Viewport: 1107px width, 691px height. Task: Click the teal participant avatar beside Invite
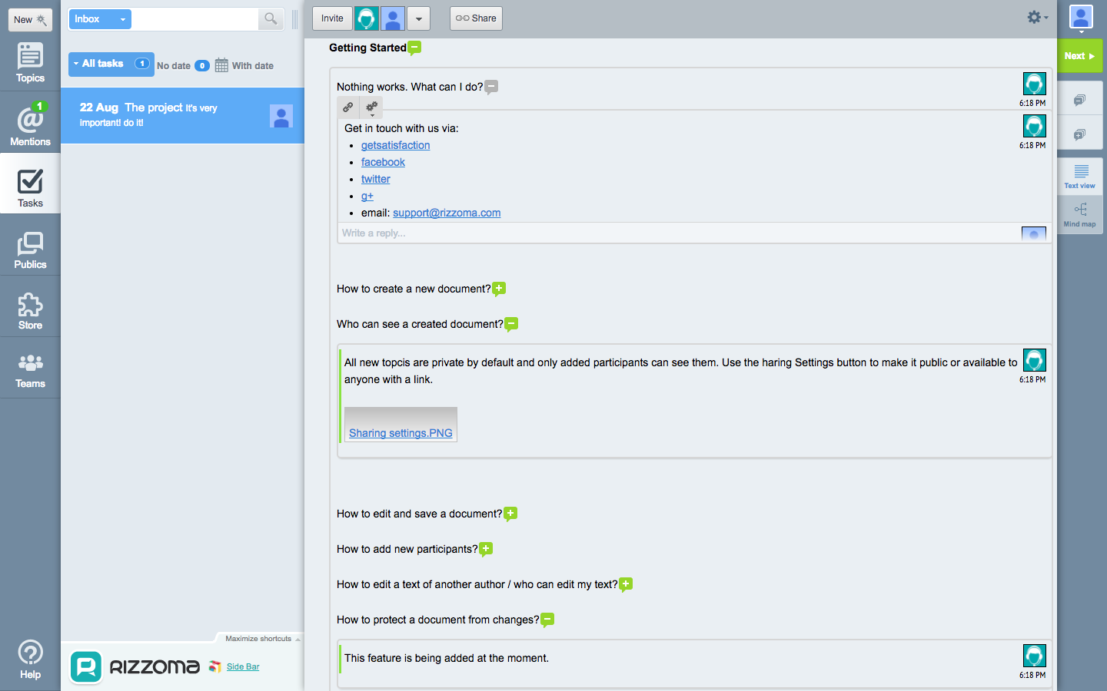(367, 18)
